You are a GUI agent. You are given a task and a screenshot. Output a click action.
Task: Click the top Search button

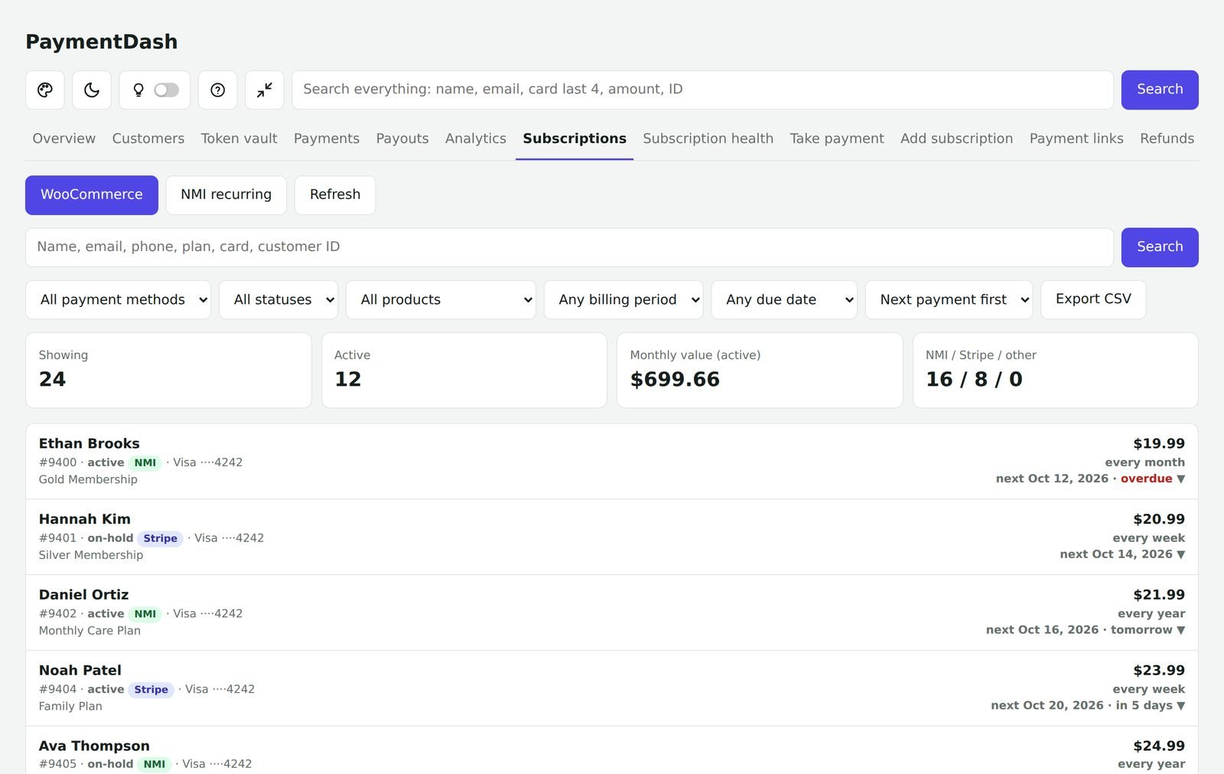pyautogui.click(x=1160, y=90)
